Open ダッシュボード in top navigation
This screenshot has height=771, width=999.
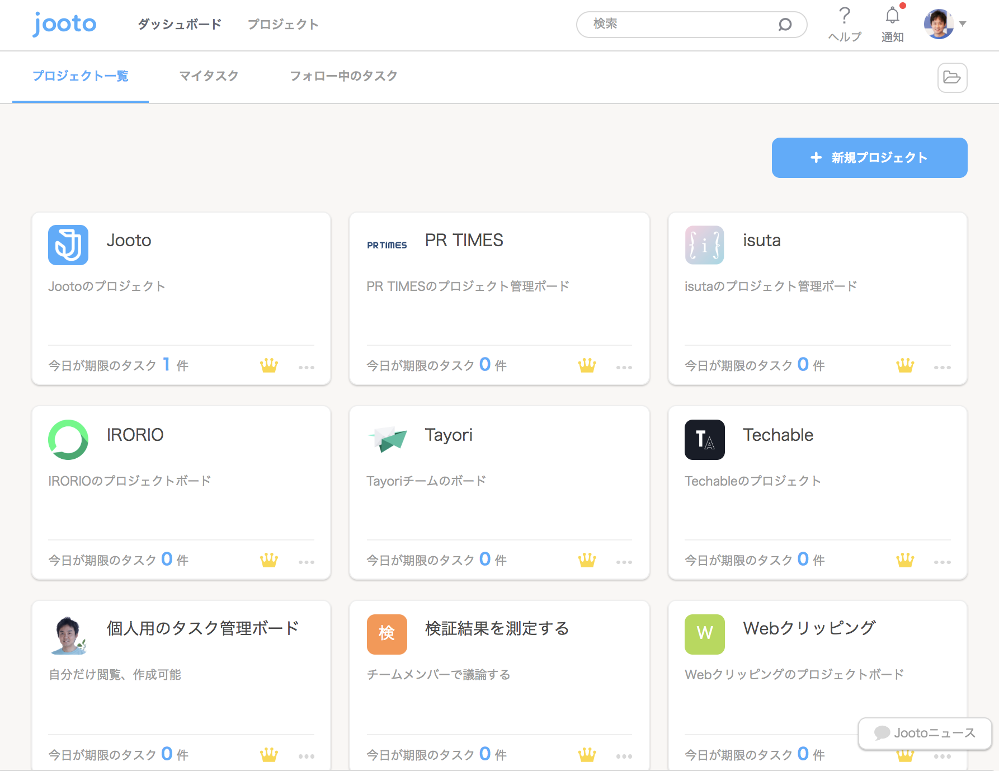pos(180,24)
